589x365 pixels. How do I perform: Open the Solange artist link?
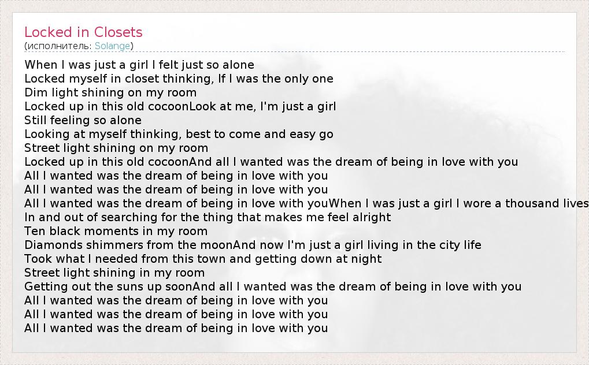click(x=113, y=46)
